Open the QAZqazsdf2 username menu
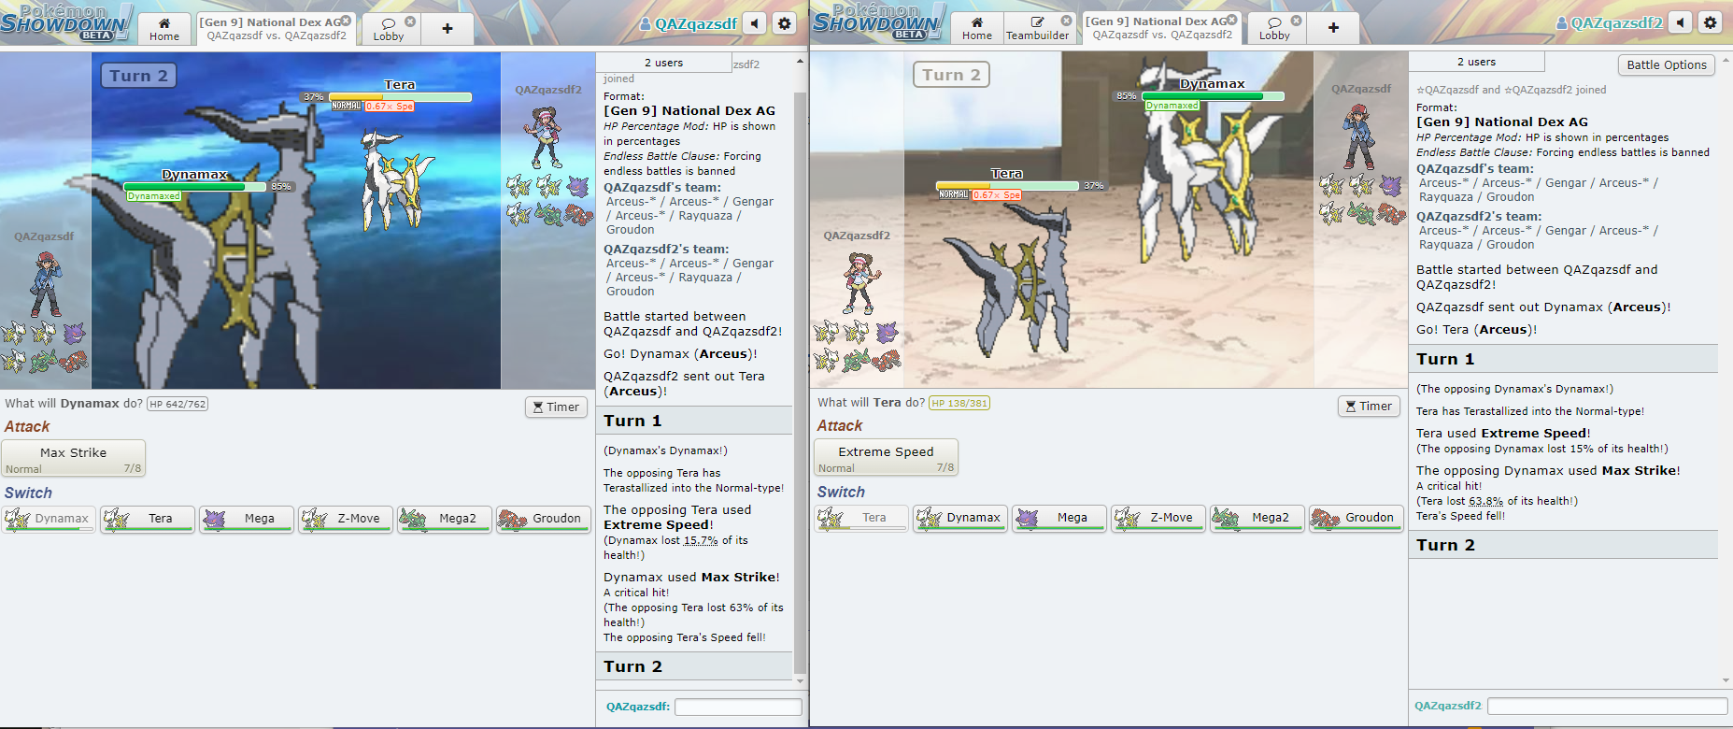Image resolution: width=1733 pixels, height=729 pixels. pos(1615,23)
